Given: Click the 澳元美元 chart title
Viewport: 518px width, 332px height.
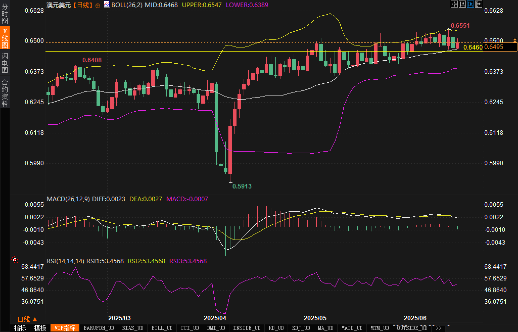Looking at the screenshot, I should (59, 5).
